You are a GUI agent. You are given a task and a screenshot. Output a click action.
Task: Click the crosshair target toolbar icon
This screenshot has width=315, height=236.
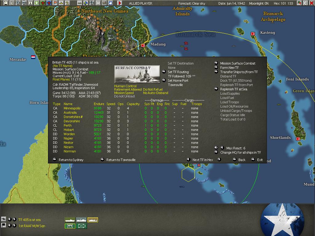pyautogui.click(x=92, y=3)
